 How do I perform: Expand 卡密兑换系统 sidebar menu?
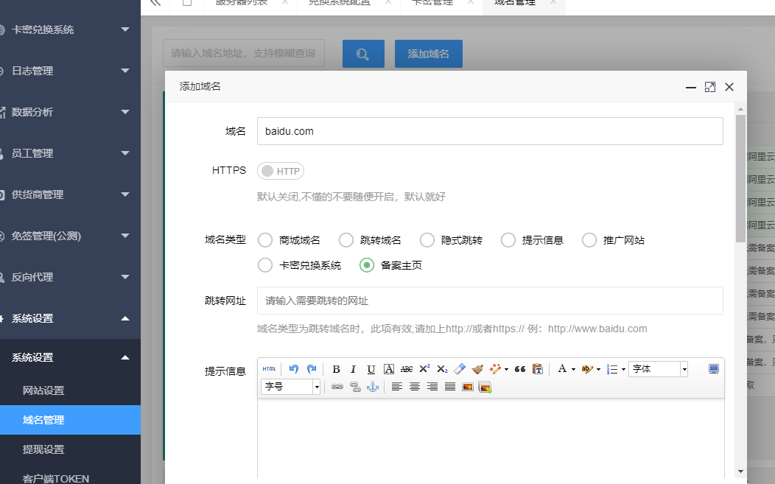pyautogui.click(x=70, y=29)
